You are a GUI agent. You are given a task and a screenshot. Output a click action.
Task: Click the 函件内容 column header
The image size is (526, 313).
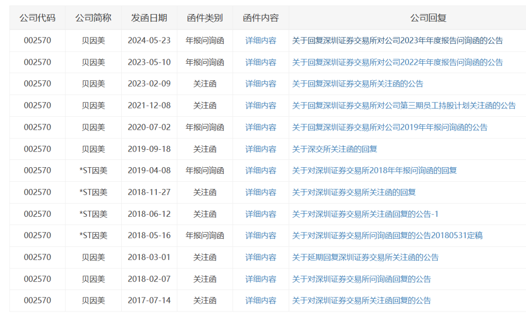[x=261, y=18]
